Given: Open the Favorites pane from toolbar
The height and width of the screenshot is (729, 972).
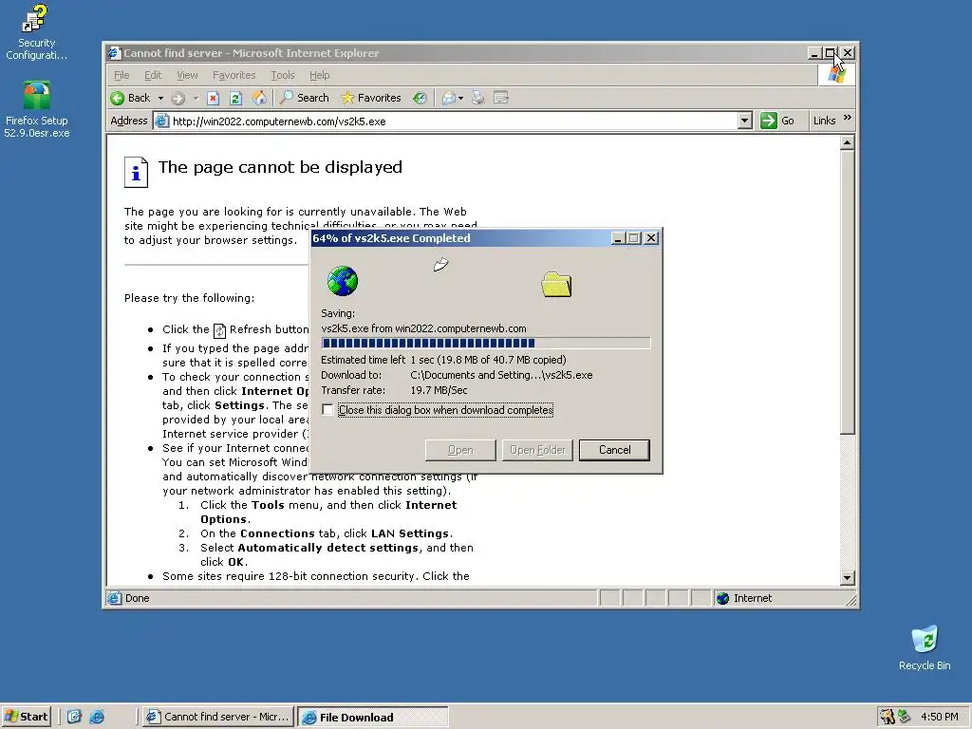Looking at the screenshot, I should [x=371, y=98].
